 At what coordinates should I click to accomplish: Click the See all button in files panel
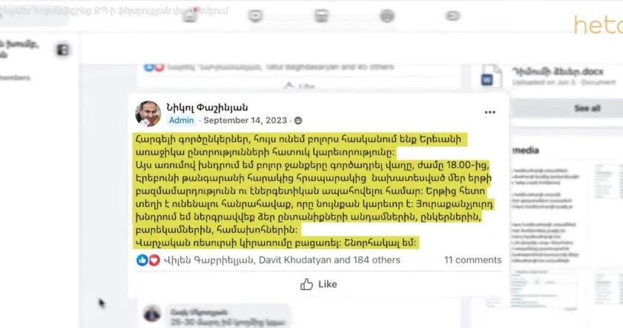pos(587,108)
